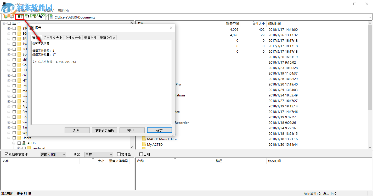Click the file list vertical scrollbar
Viewport: 373px width, 196px height.
[370, 85]
